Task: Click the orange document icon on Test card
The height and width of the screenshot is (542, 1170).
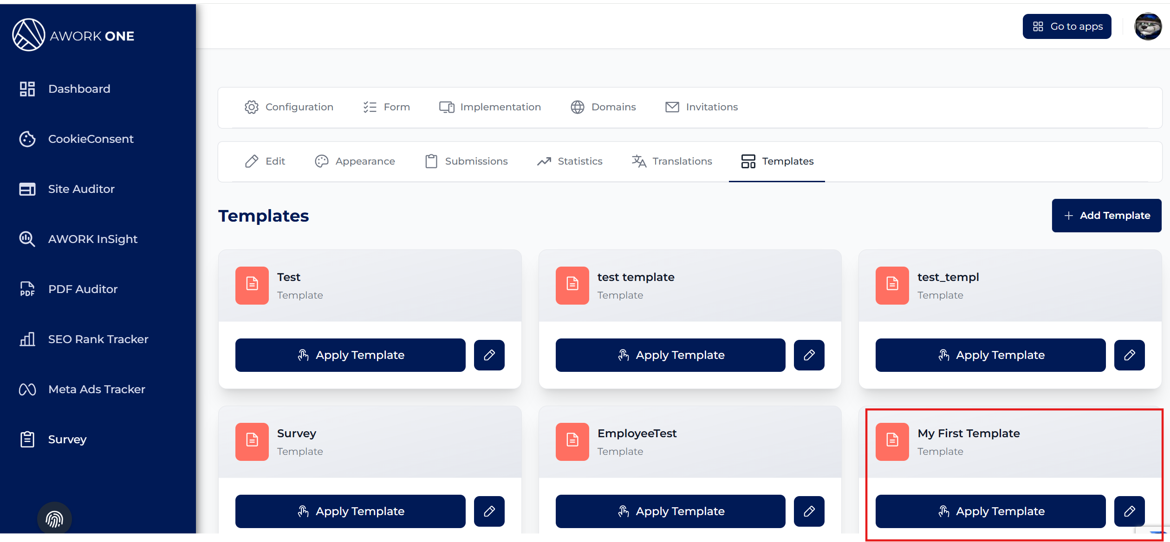Action: coord(252,285)
